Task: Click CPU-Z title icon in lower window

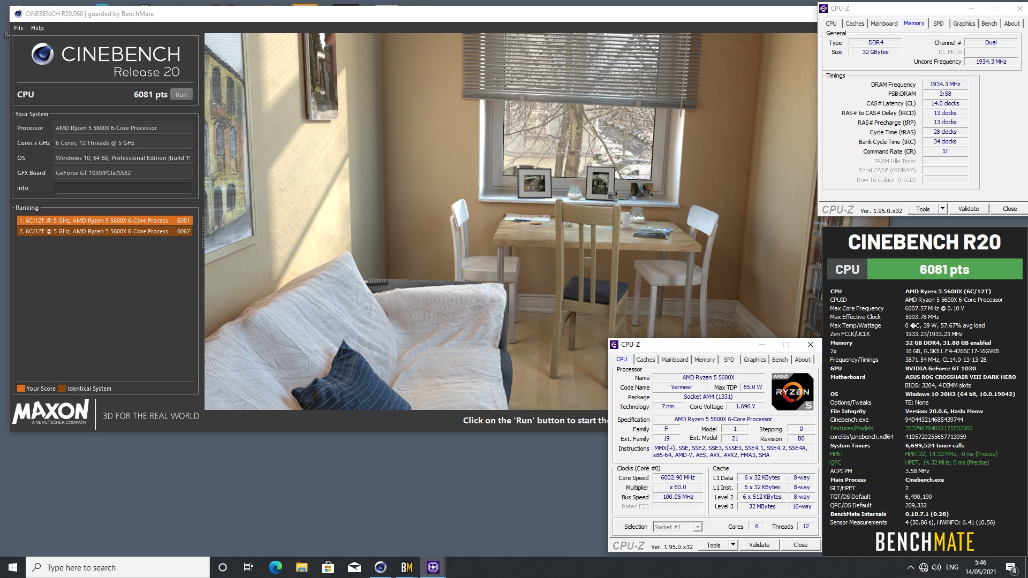Action: (614, 345)
